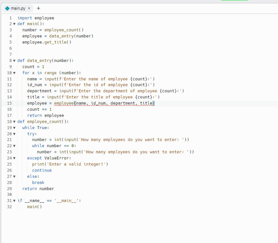Collapse the if __name__ block at line 31
The width and height of the screenshot is (278, 243).
pos(14,200)
